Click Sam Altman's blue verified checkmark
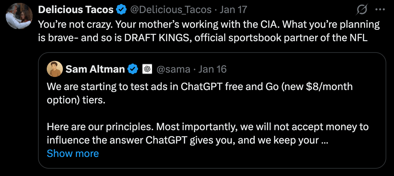Image resolution: width=394 pixels, height=176 pixels. [133, 69]
